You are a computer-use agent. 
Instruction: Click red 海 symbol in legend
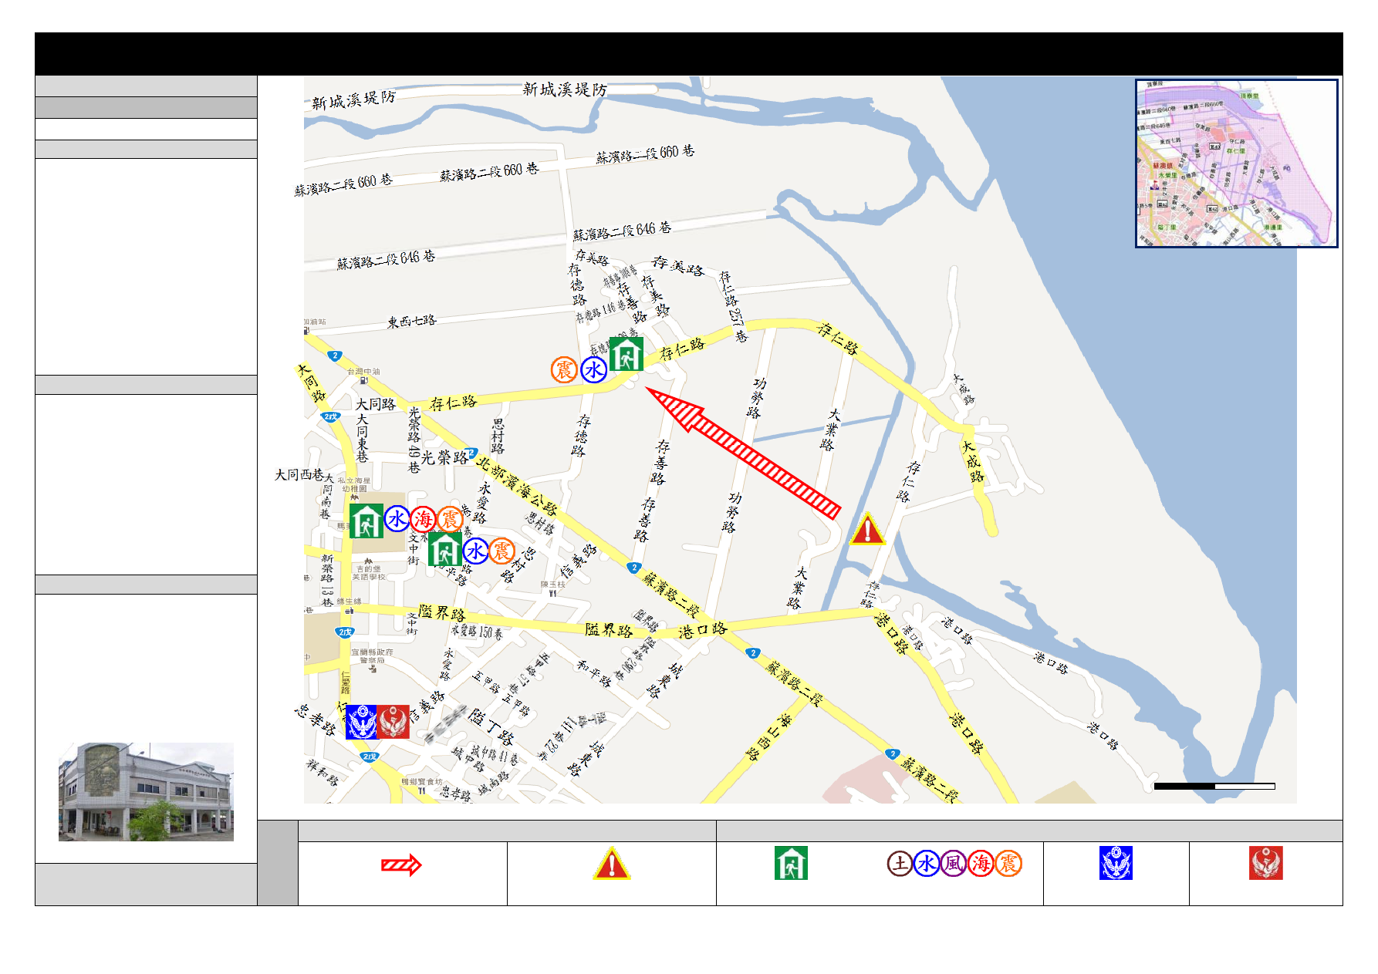coord(981,863)
